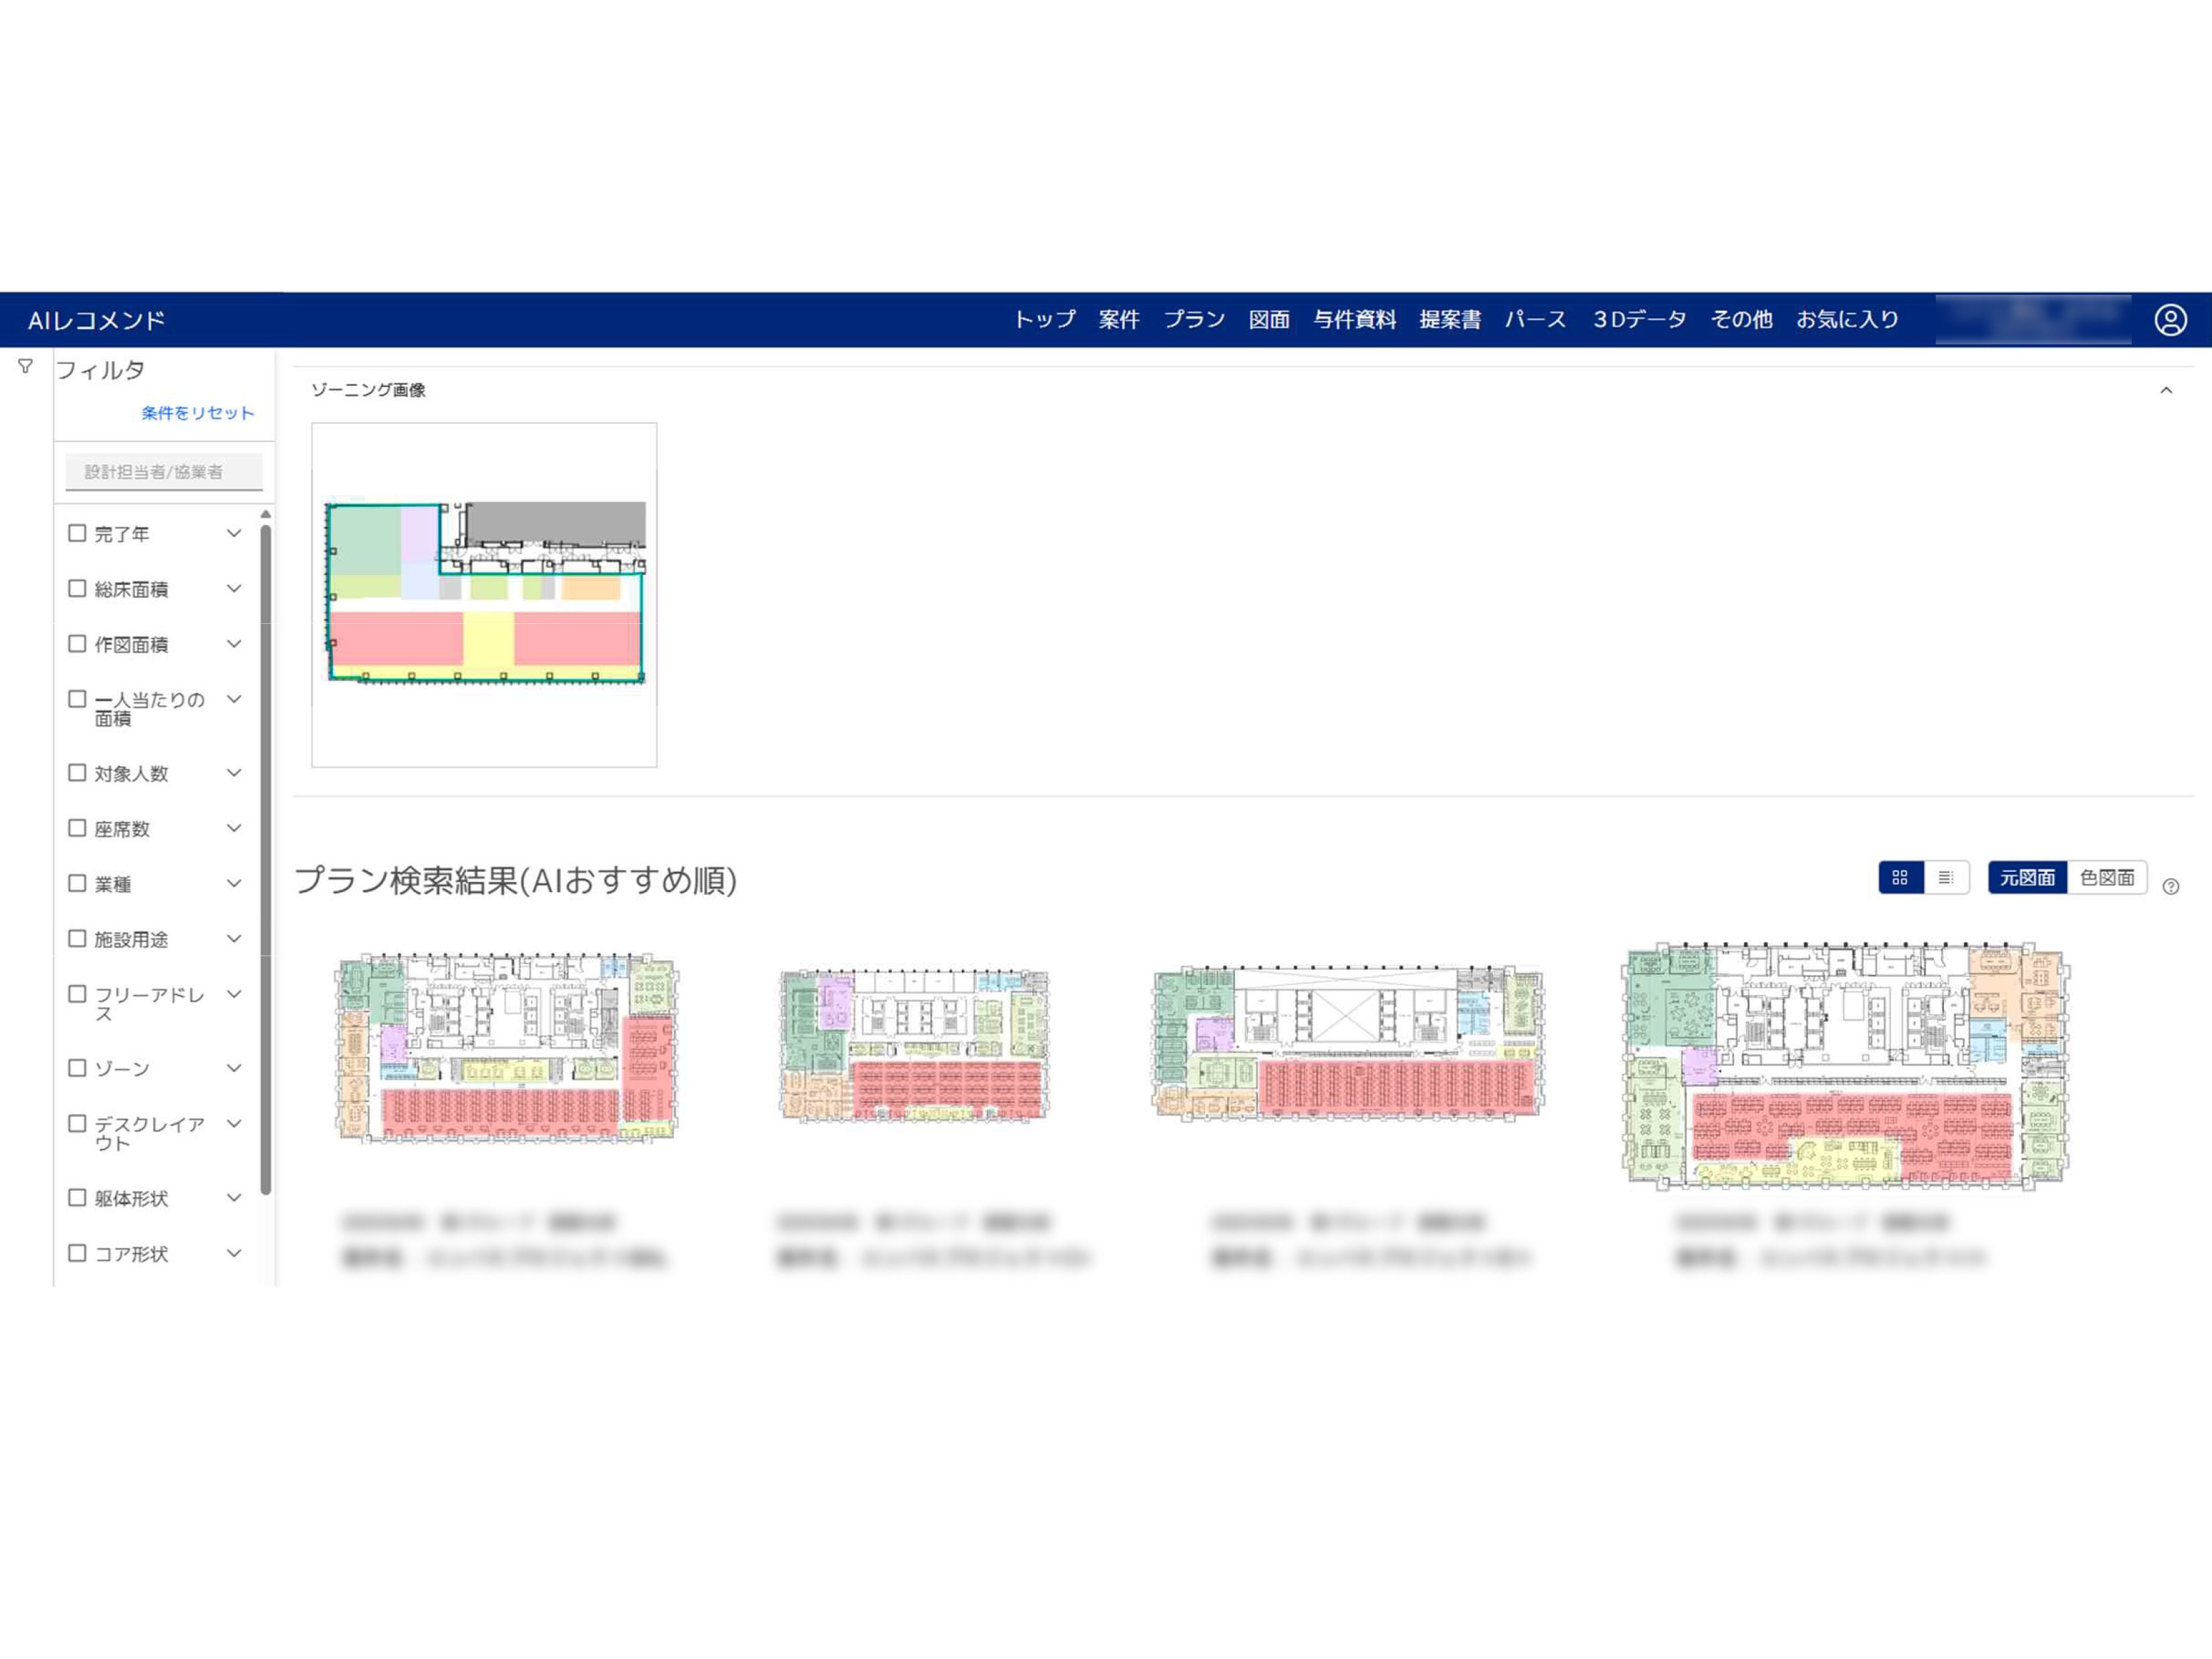Switch to list view icon
This screenshot has width=2212, height=1659.
tap(1945, 877)
